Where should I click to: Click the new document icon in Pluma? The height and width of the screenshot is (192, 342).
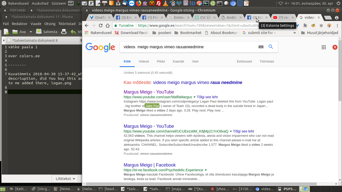6,32
